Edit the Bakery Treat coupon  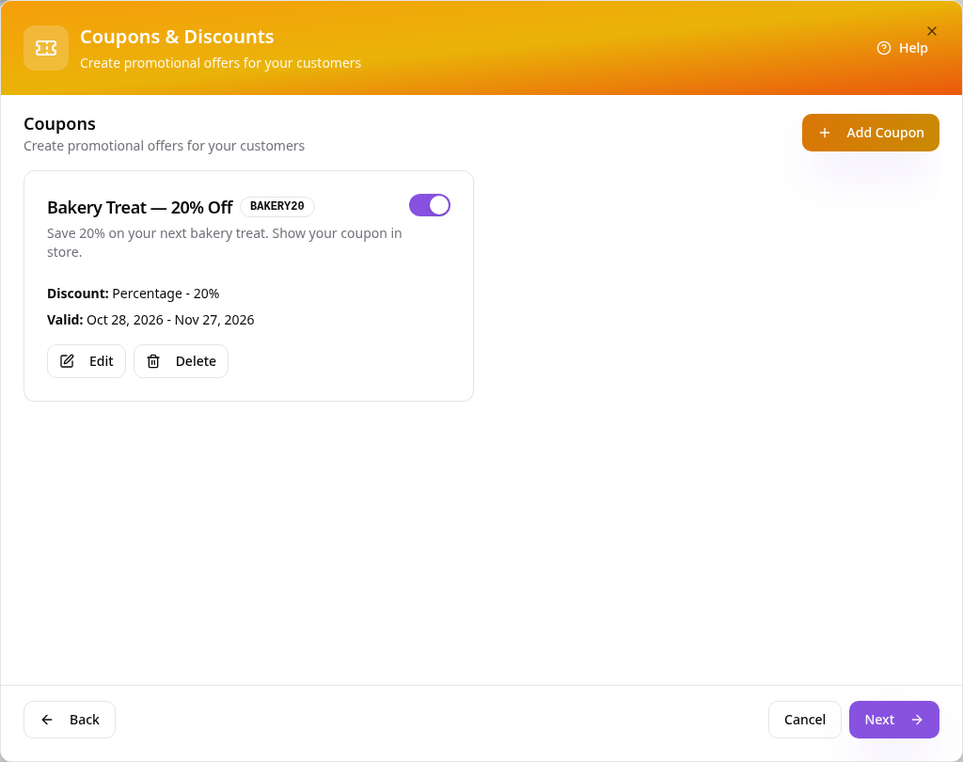tap(87, 361)
